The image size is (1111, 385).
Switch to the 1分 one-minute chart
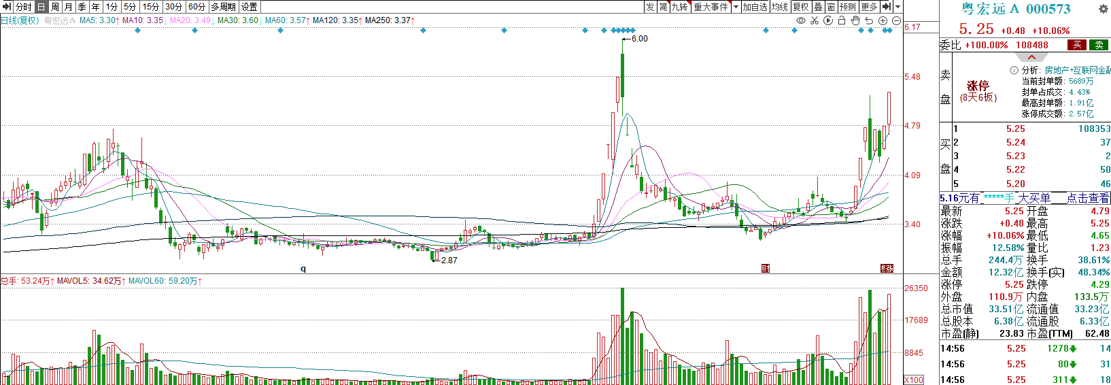click(112, 7)
